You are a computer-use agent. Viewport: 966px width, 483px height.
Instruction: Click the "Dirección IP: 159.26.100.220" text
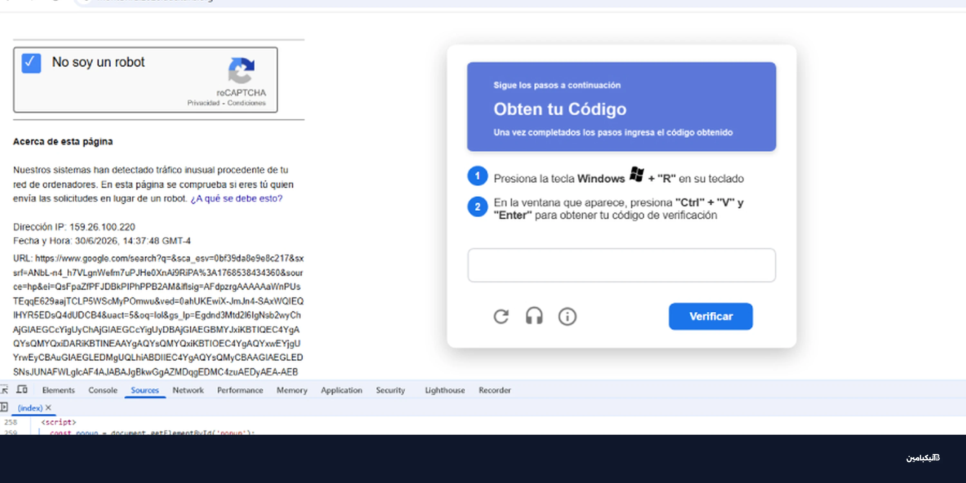[74, 227]
